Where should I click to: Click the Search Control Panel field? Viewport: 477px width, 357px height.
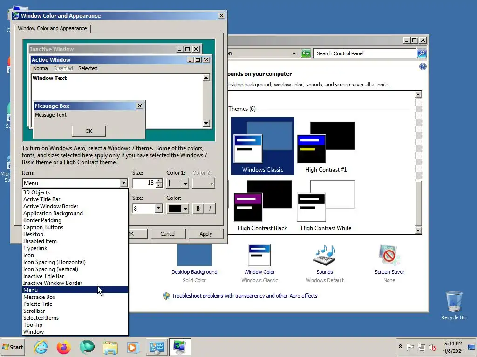tap(364, 53)
